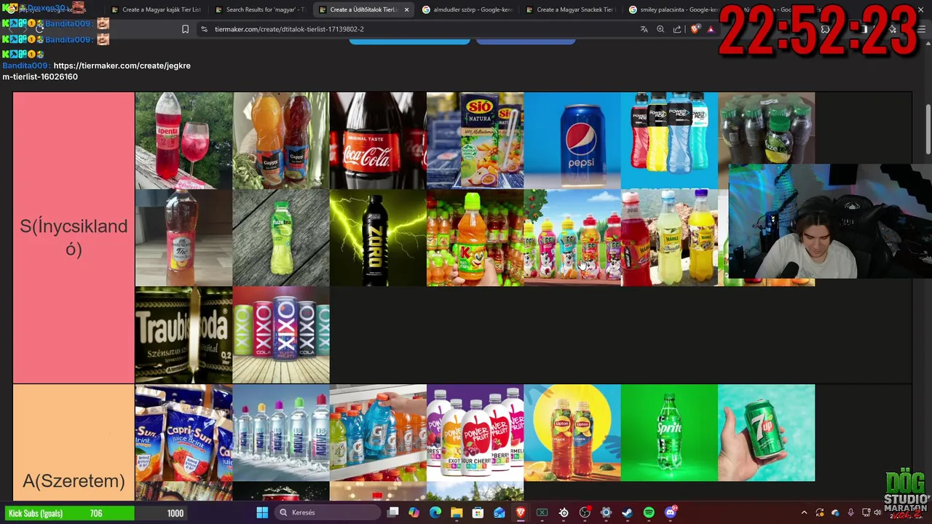
Task: Open File Explorer from the taskbar
Action: click(457, 512)
